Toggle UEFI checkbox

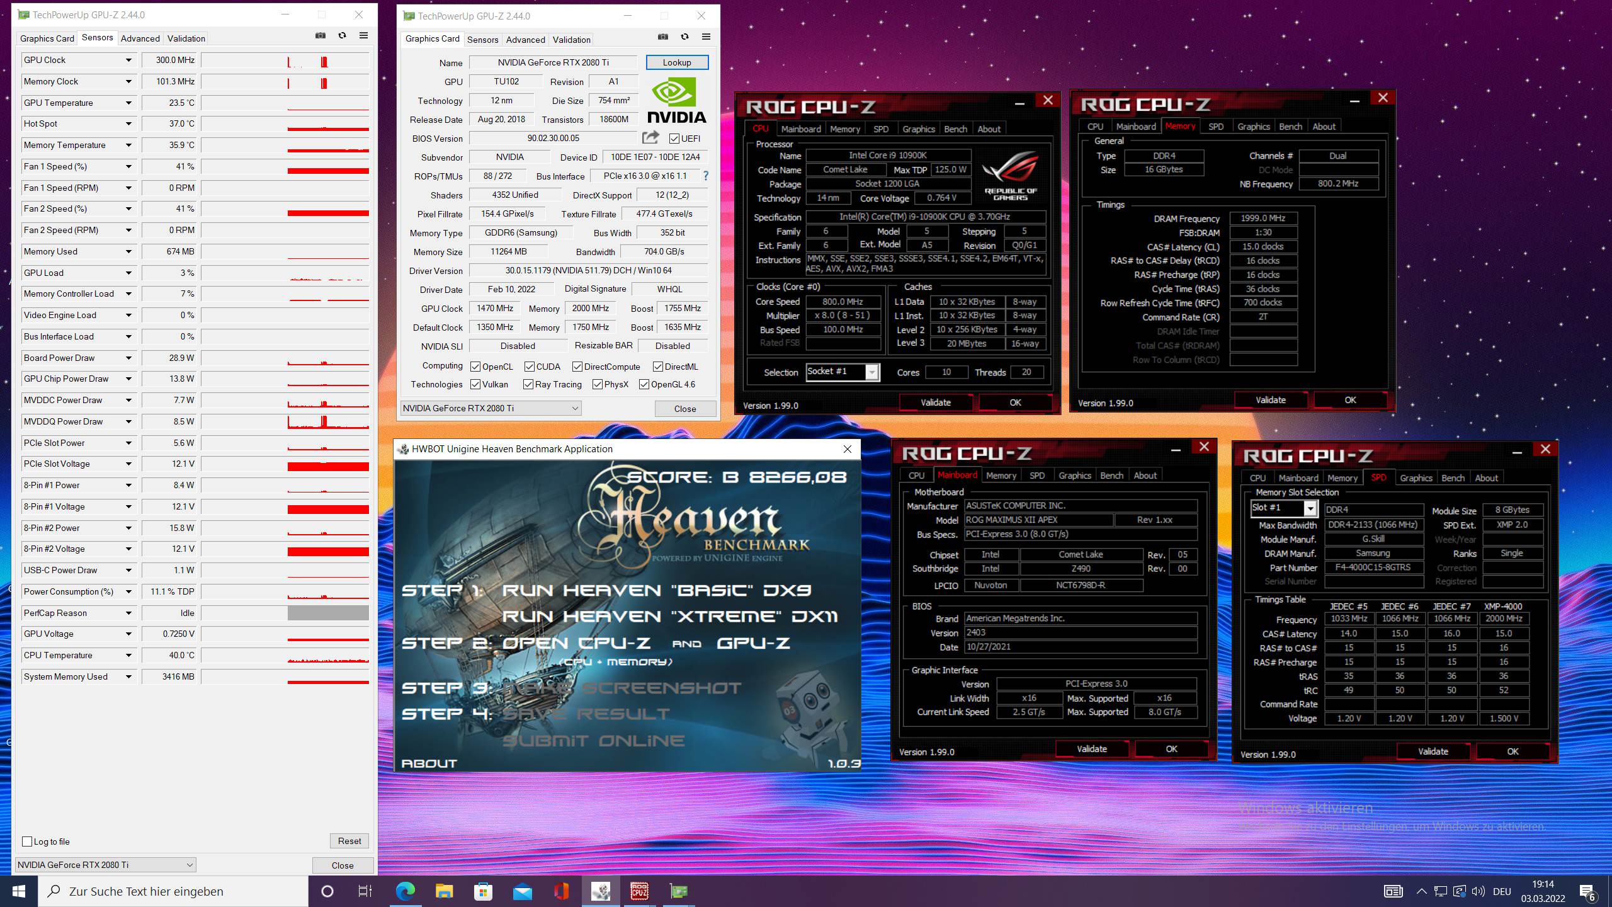[x=674, y=139]
